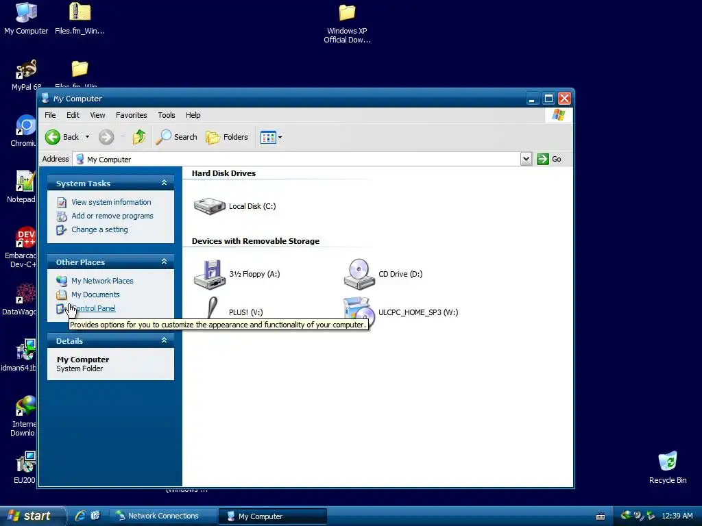The image size is (702, 526).
Task: Switch to Network Connections taskbar button
Action: [163, 516]
